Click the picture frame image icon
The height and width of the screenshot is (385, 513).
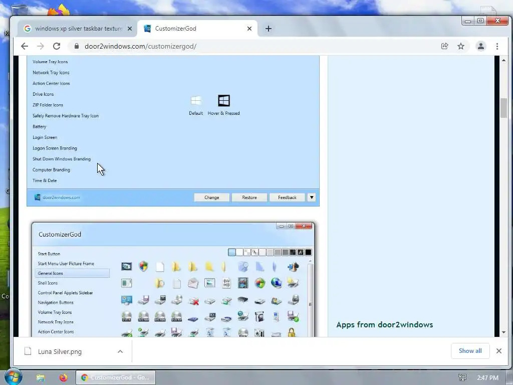click(210, 283)
